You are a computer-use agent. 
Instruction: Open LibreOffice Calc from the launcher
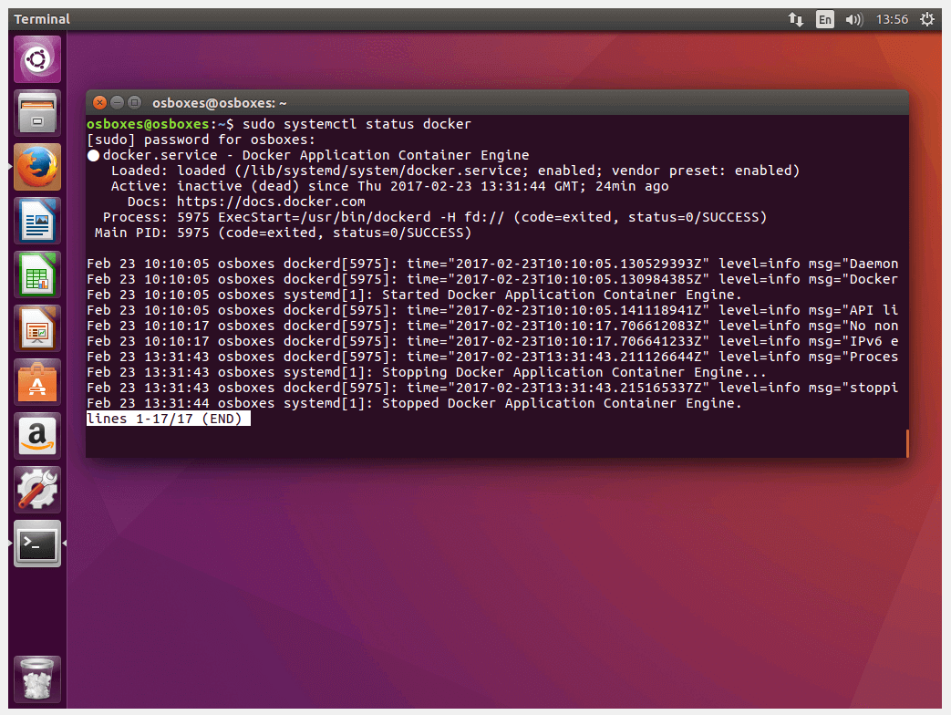point(36,275)
